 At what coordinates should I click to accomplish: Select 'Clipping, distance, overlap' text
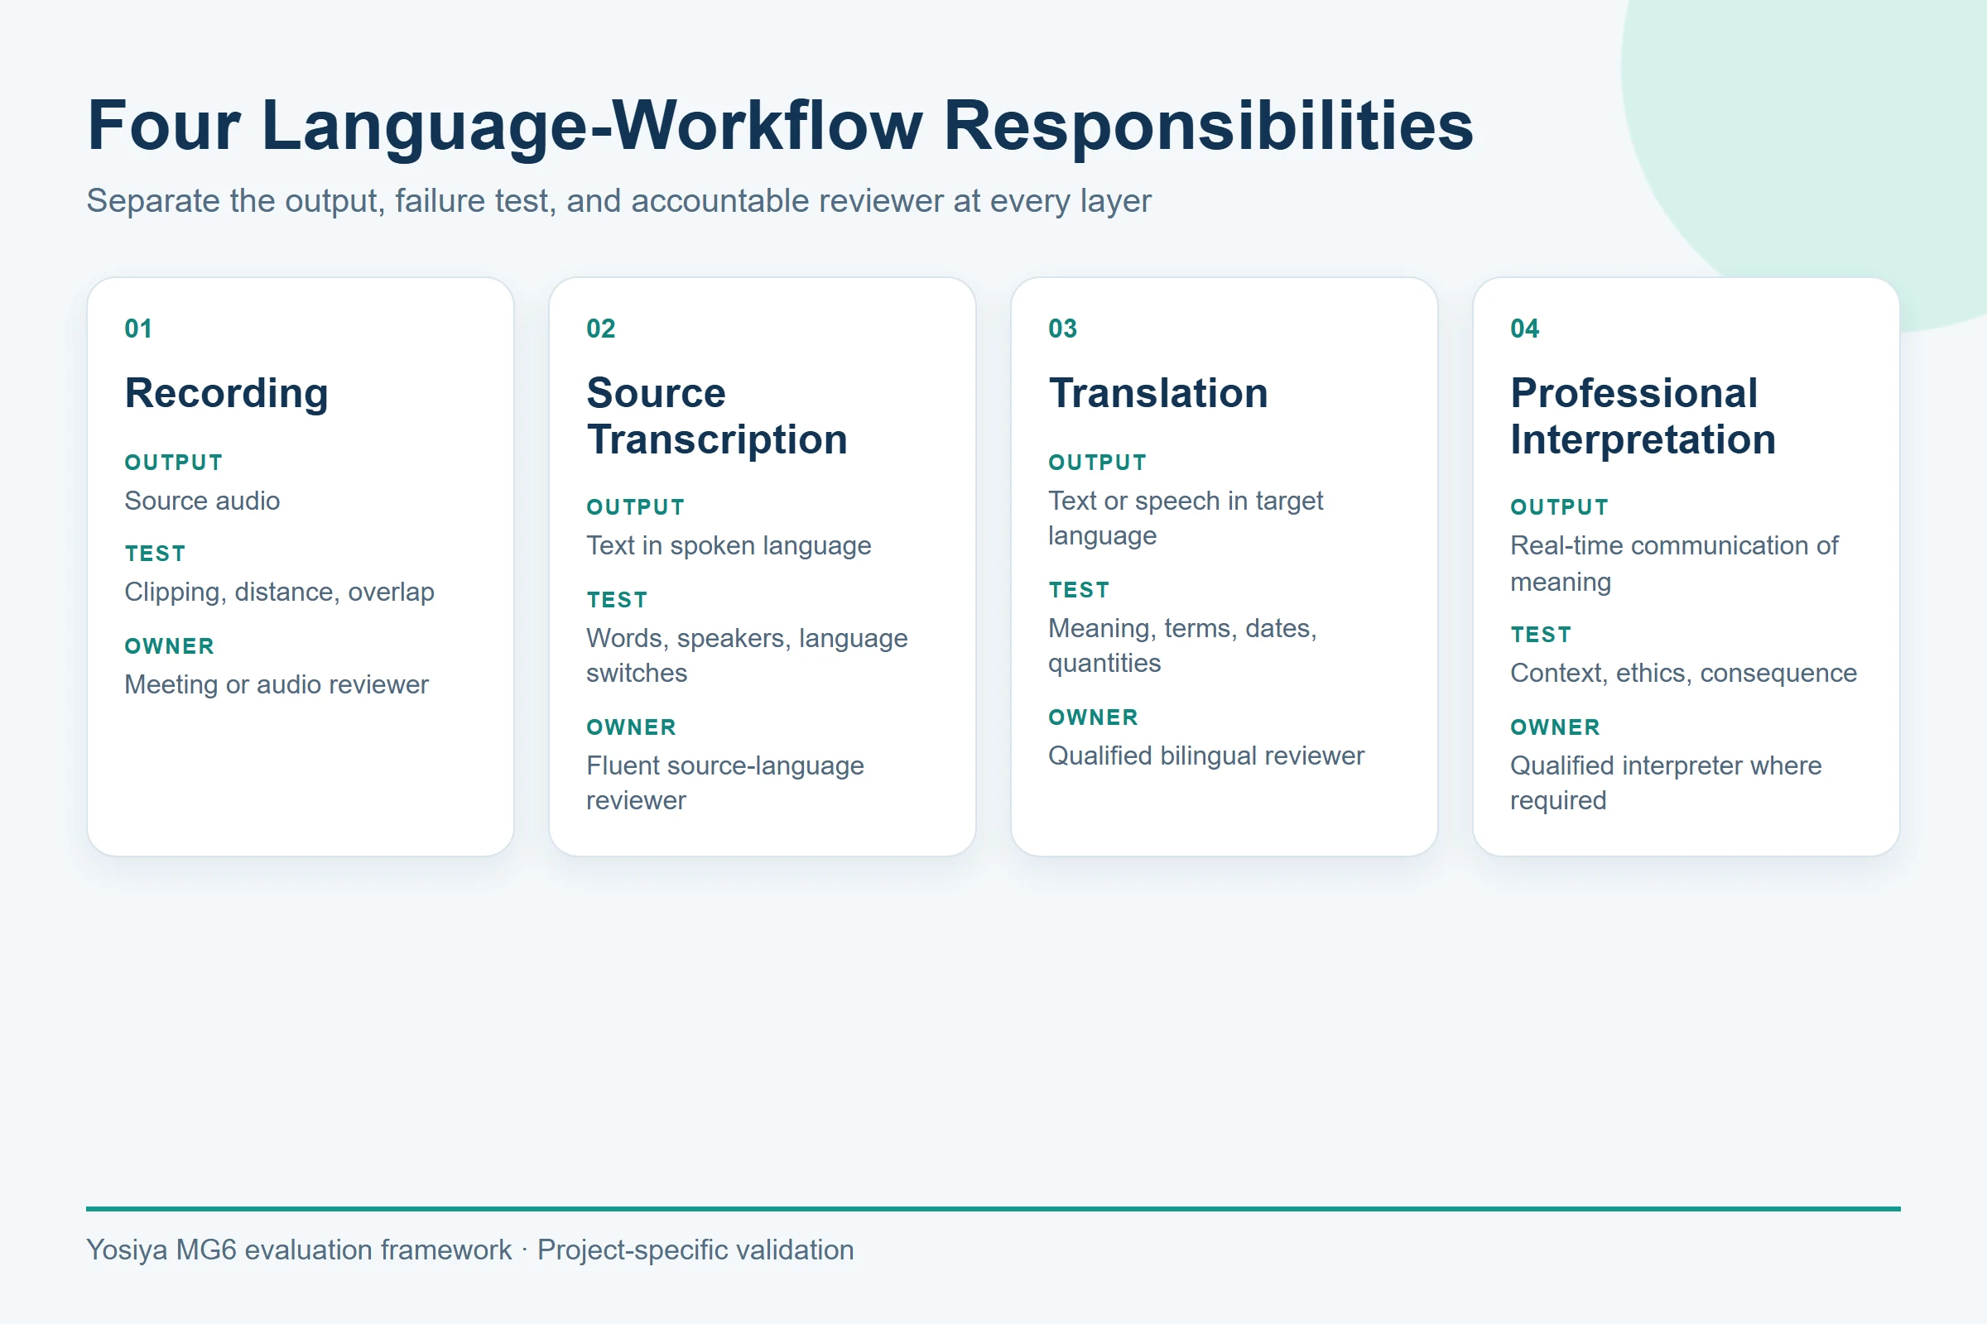[x=280, y=592]
